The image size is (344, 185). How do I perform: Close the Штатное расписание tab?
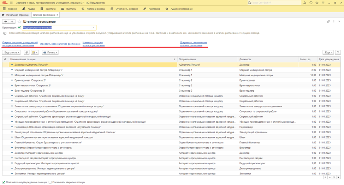pos(58,15)
